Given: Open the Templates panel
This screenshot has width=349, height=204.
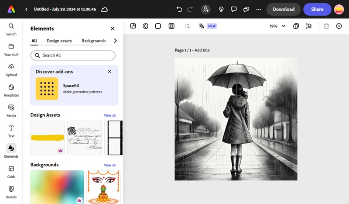Looking at the screenshot, I should tap(11, 90).
